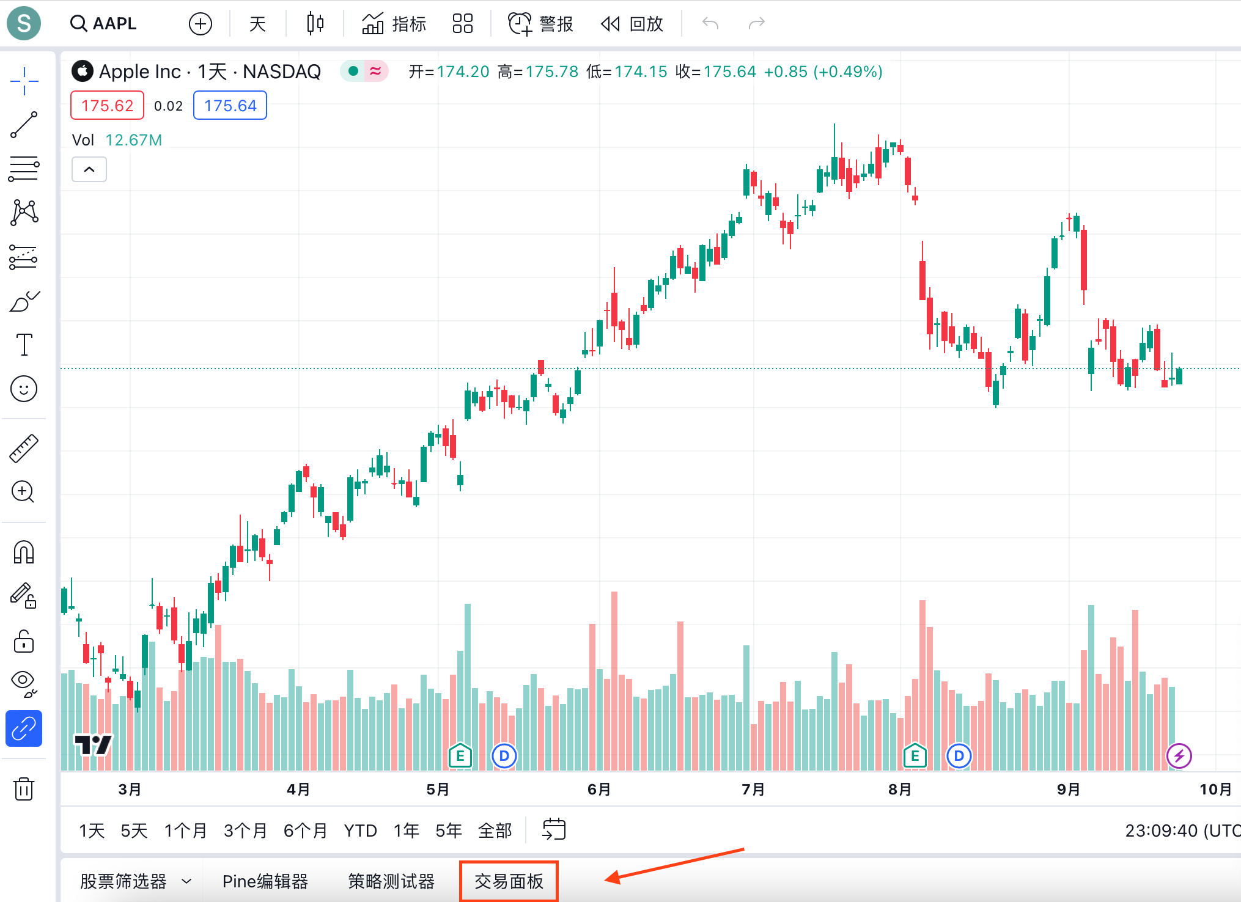Screen dimensions: 1241x902
Task: Click the green market open status dot
Action: point(353,71)
